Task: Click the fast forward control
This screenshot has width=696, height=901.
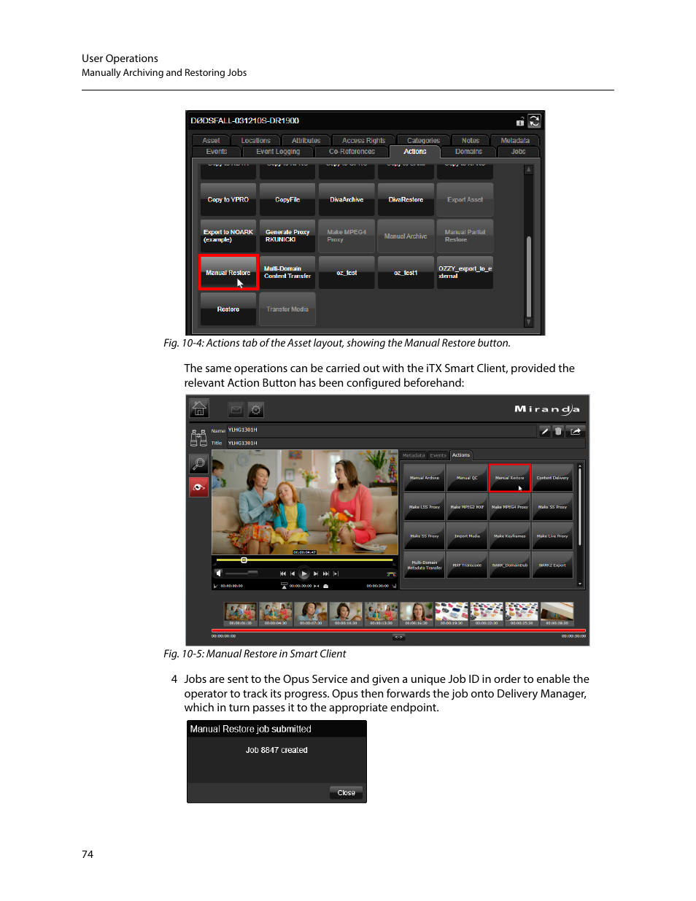Action: 326,573
